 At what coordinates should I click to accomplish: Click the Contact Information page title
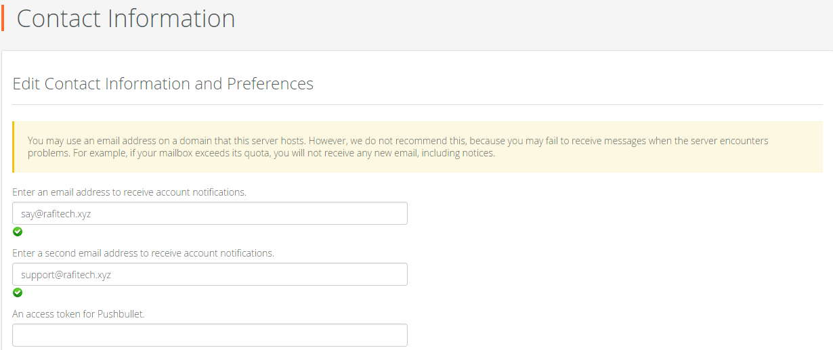126,18
